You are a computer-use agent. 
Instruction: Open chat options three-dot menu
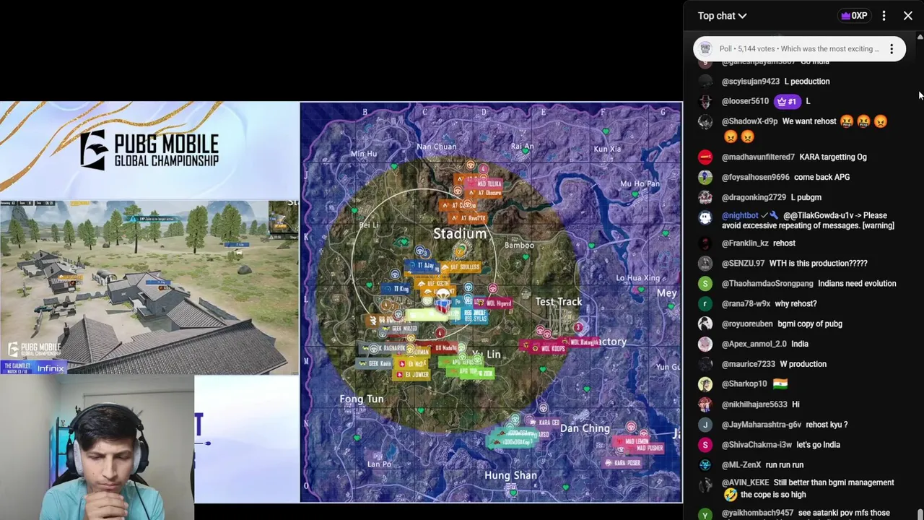click(884, 16)
